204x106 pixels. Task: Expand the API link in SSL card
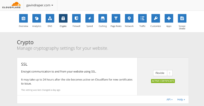click(169, 99)
